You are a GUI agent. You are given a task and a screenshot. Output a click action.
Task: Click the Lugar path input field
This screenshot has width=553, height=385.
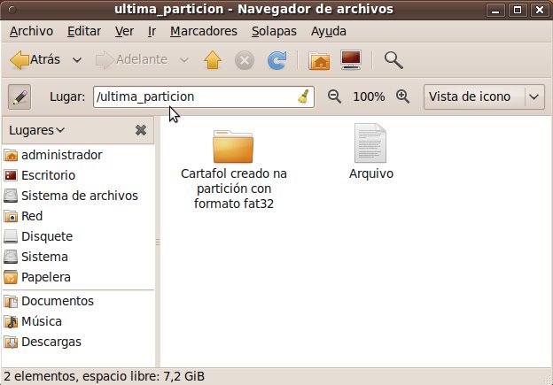[204, 96]
